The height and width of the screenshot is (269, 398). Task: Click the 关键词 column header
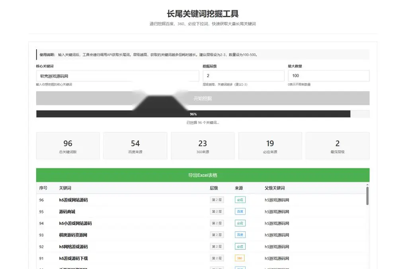coord(65,188)
